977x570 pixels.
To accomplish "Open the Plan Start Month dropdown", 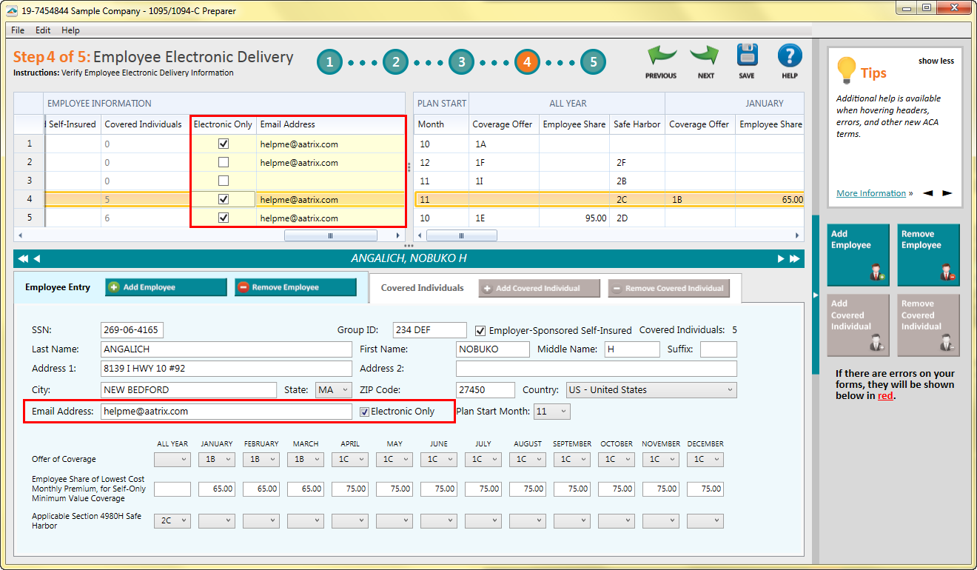I will (x=551, y=412).
